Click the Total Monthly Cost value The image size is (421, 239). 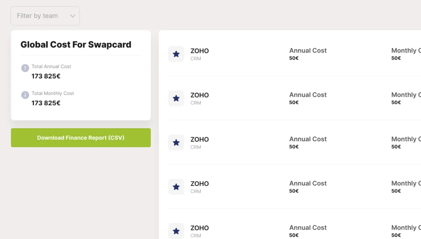(46, 103)
